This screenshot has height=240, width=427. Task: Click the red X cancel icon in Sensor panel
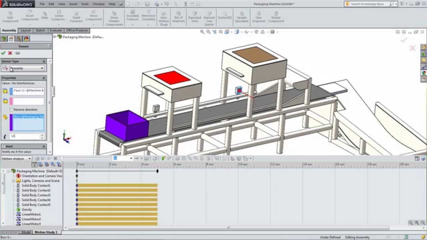10,53
